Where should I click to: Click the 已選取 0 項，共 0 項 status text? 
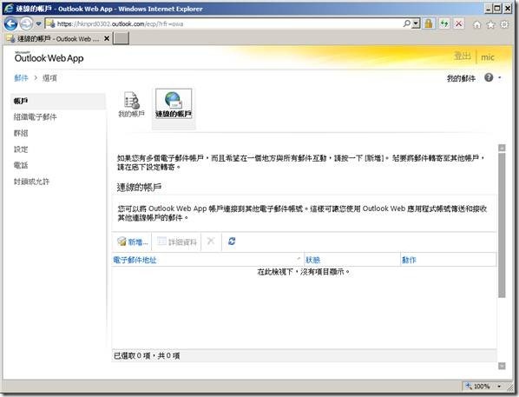coord(147,356)
